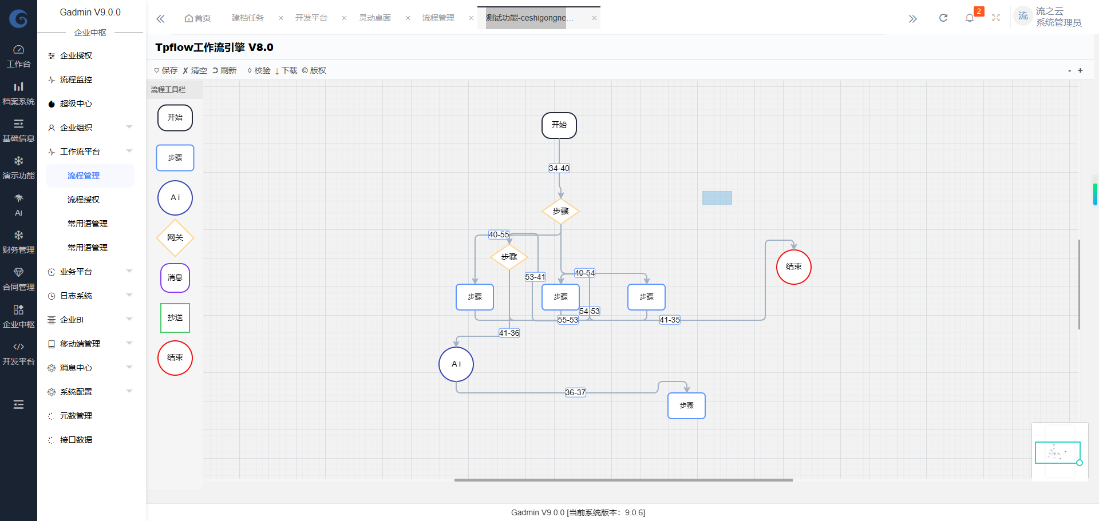Viewport: 1099px width, 521px height.
Task: Click 校验 to validate the flow
Action: (x=259, y=70)
